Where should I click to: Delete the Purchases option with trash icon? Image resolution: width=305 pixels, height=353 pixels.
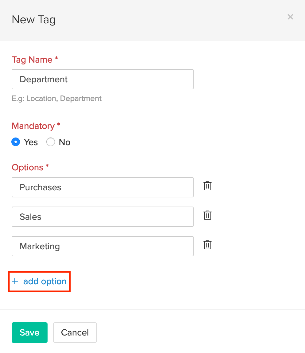[207, 186]
